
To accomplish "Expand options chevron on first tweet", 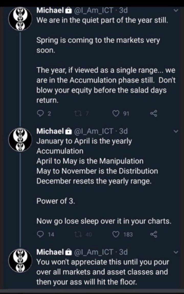I will click(176, 10).
